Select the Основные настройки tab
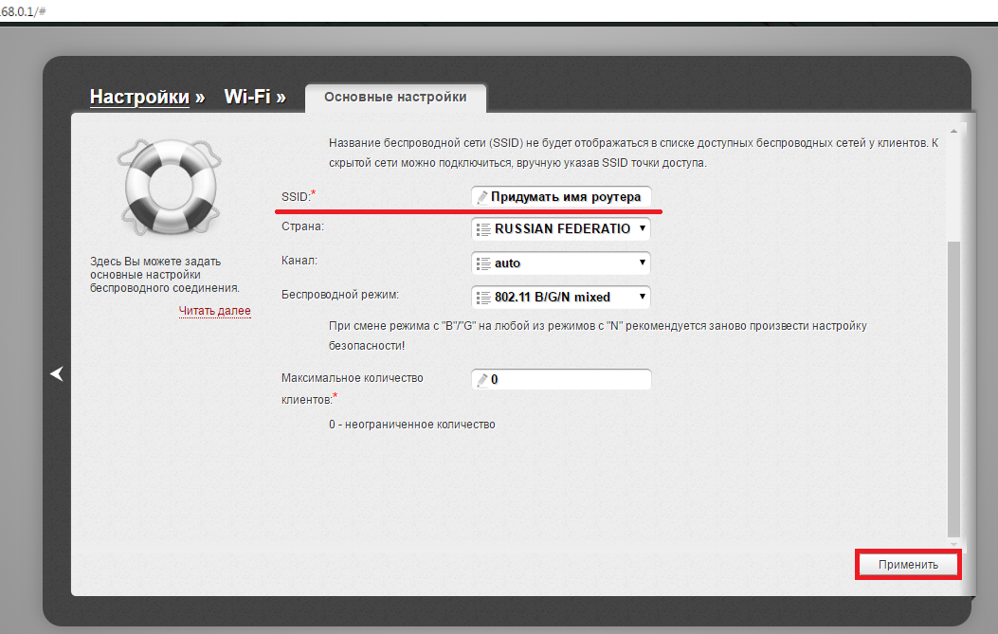Screen dimensions: 998x634 click(395, 97)
